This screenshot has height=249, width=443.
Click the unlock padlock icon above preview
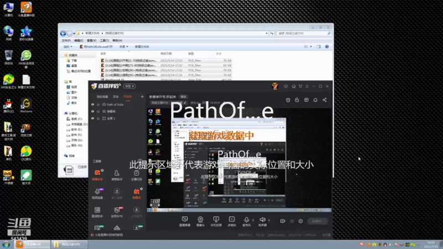tap(297, 100)
